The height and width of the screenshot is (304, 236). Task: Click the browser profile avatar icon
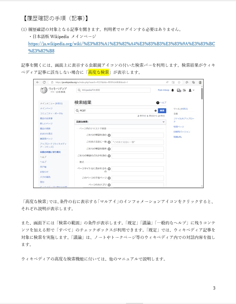[200, 82]
